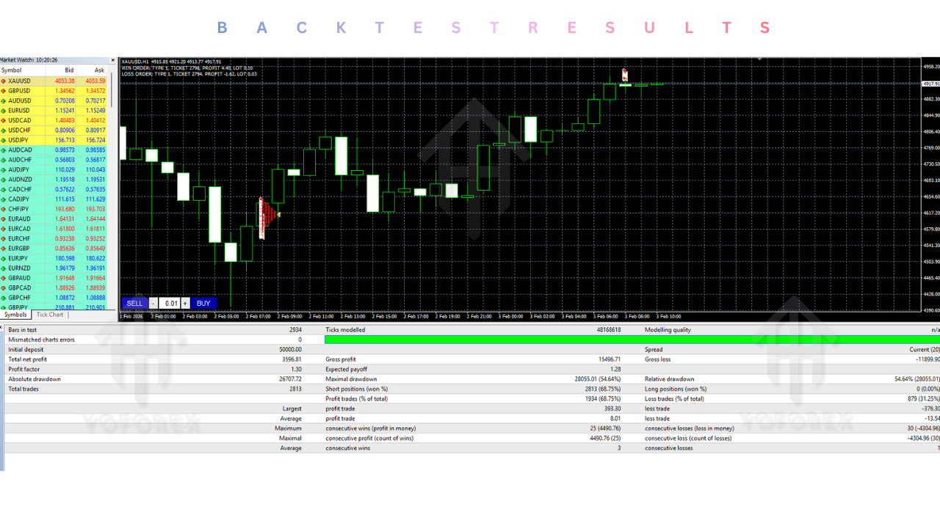Click the EURAUD down arrow icon
The image size is (940, 528).
coord(4,219)
